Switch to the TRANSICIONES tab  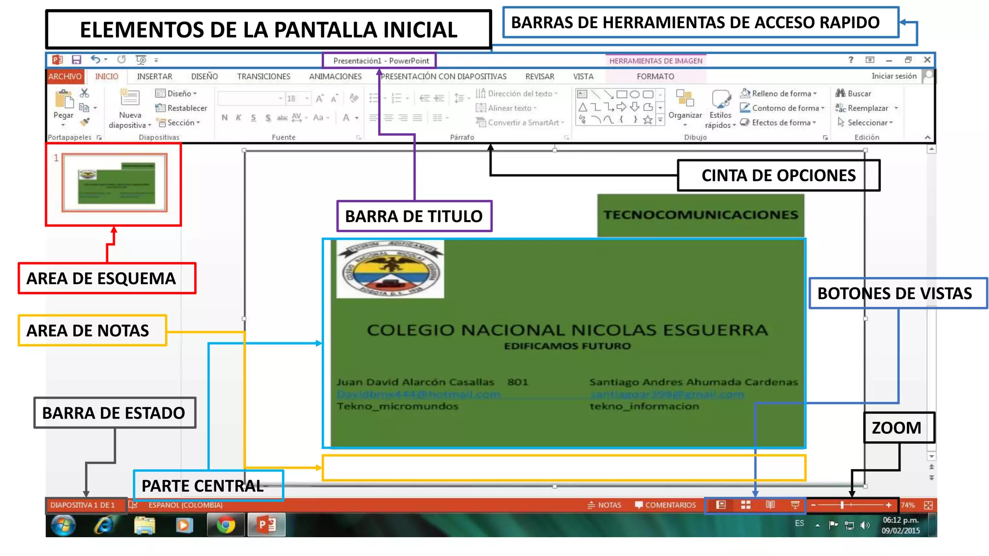click(x=264, y=76)
